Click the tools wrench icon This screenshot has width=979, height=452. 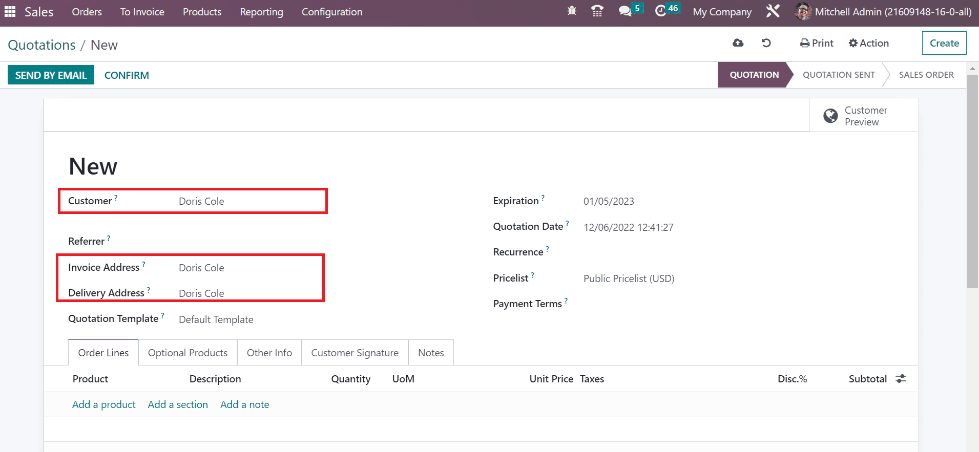click(773, 11)
